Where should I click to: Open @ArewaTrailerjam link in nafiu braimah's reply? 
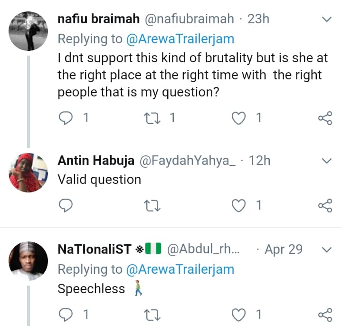coord(180,40)
